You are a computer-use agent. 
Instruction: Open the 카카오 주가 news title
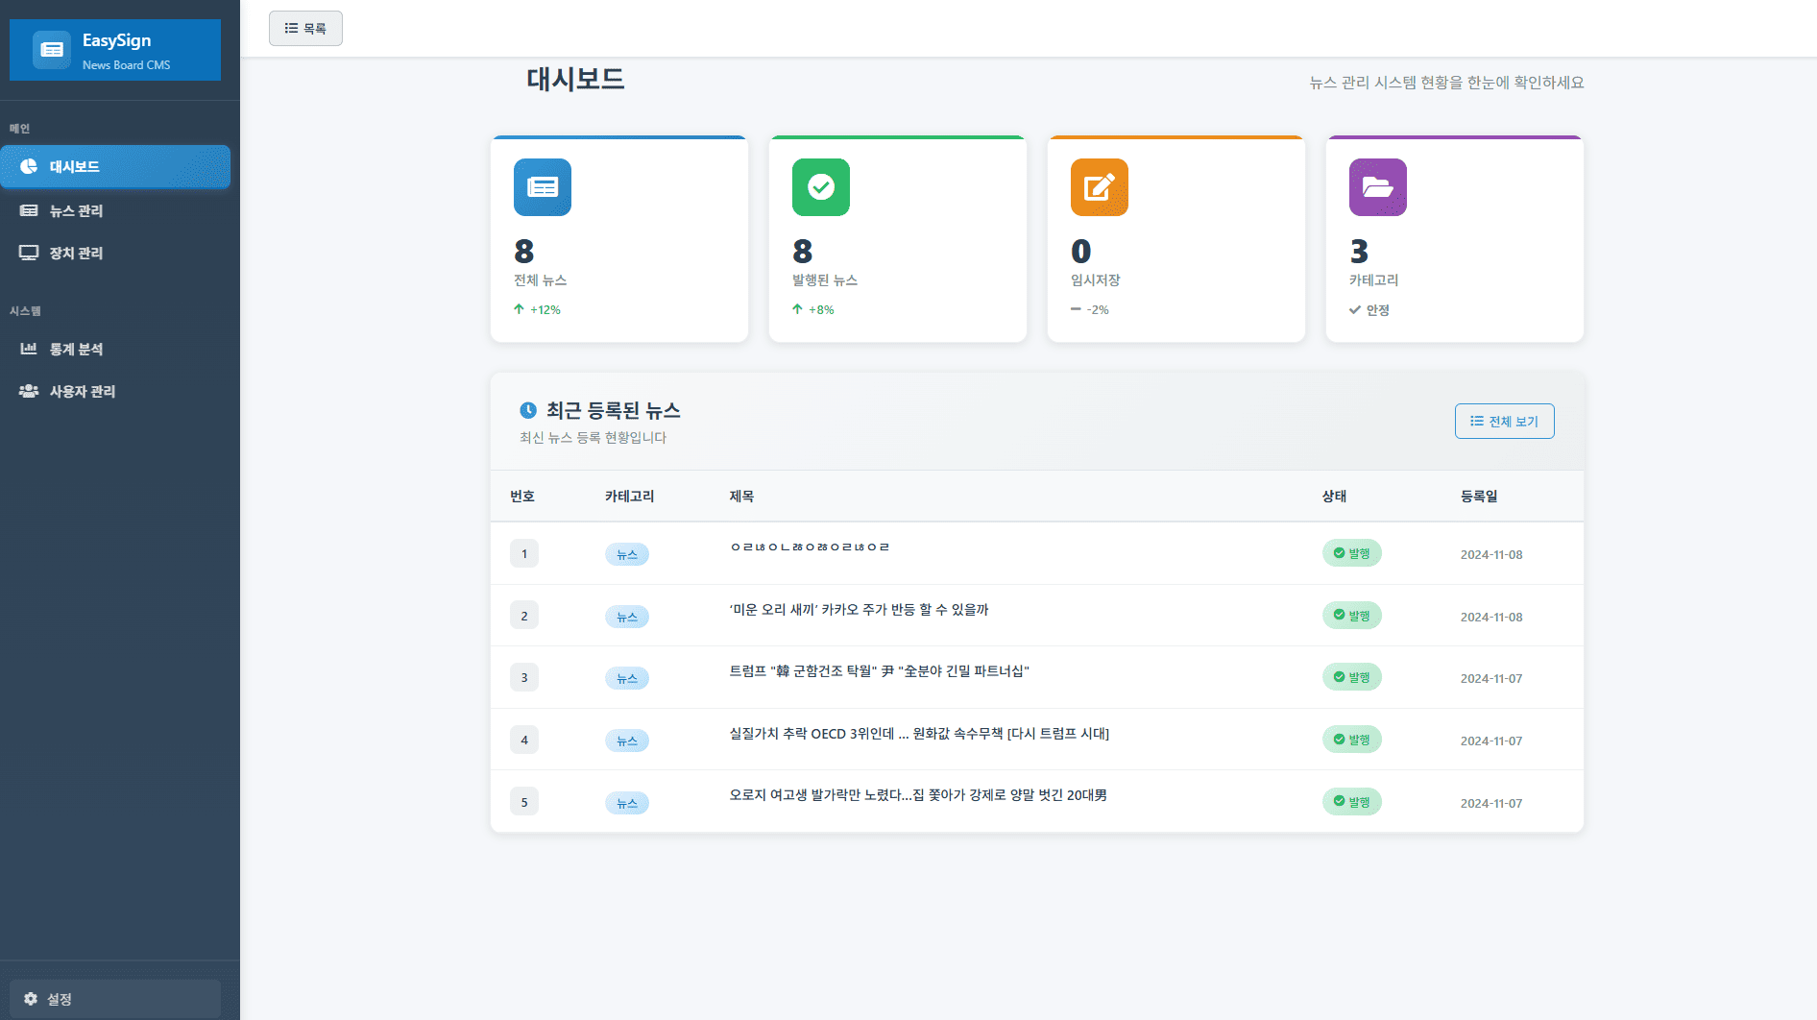[859, 610]
